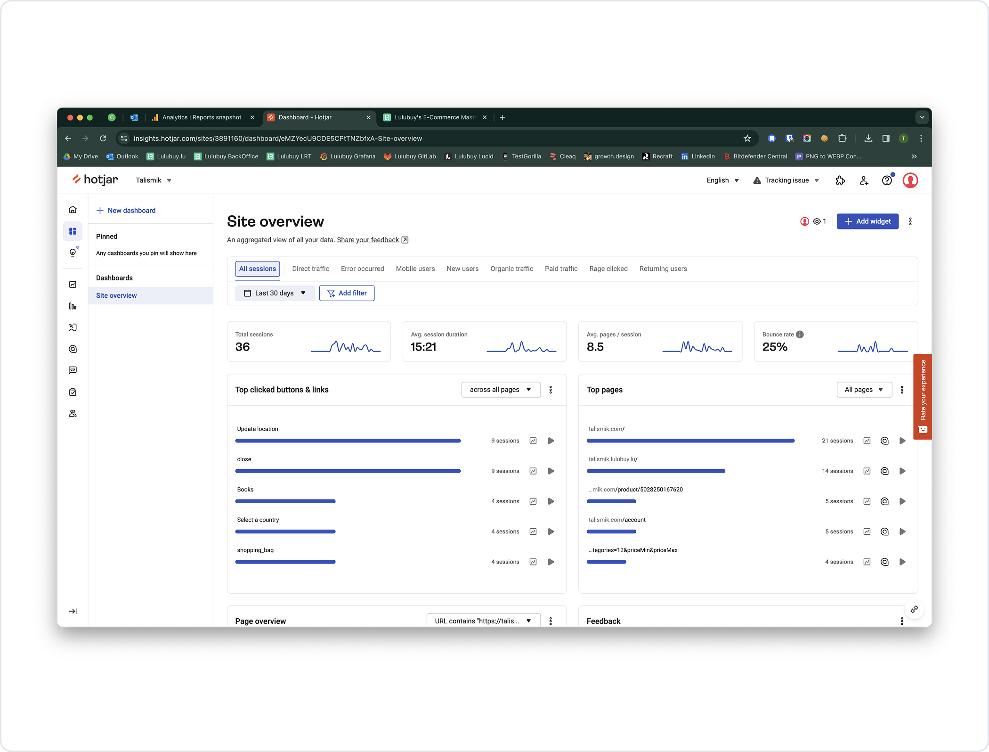Switch to Analytics Reports snapshot browser tab

[202, 117]
